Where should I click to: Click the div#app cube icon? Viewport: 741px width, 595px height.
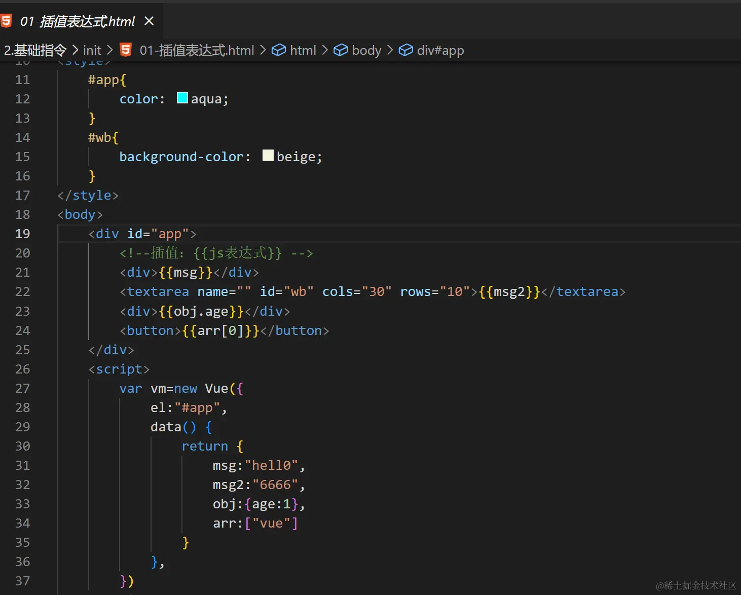(405, 50)
